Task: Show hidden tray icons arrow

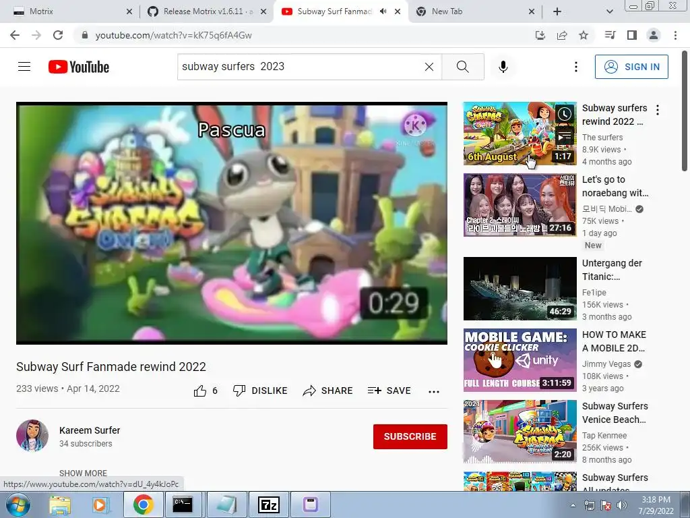Action: [x=573, y=505]
